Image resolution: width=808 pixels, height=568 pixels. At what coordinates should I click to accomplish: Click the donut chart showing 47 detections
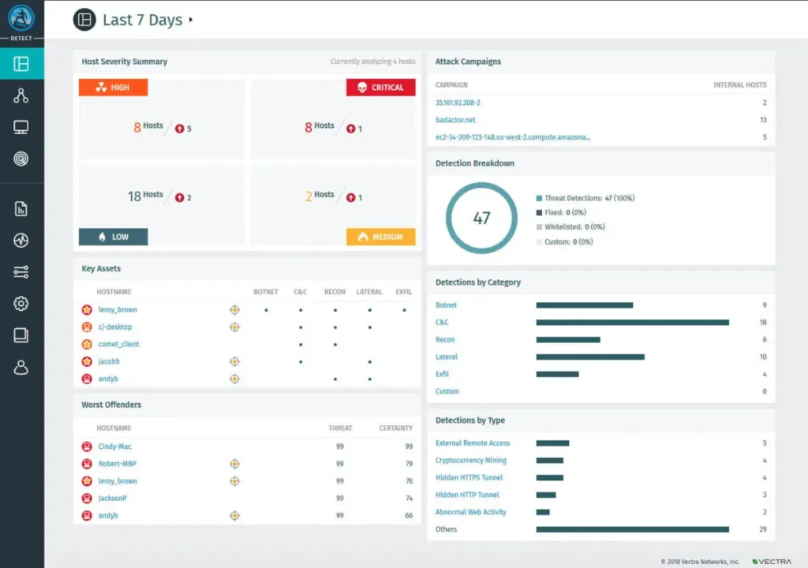coord(480,216)
